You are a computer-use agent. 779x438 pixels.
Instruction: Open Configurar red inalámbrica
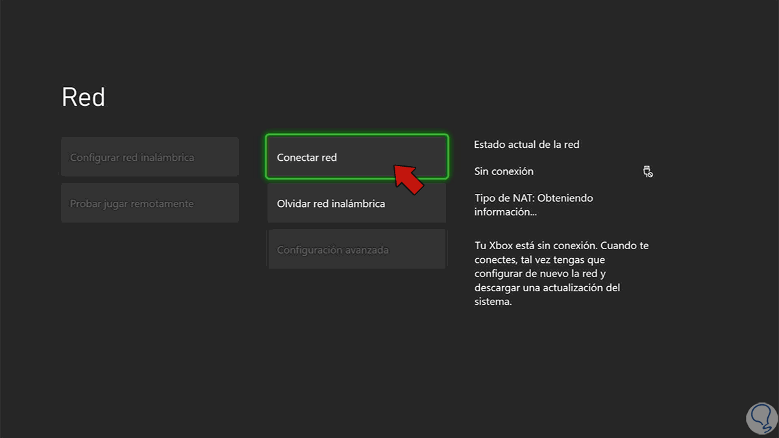[x=150, y=157]
